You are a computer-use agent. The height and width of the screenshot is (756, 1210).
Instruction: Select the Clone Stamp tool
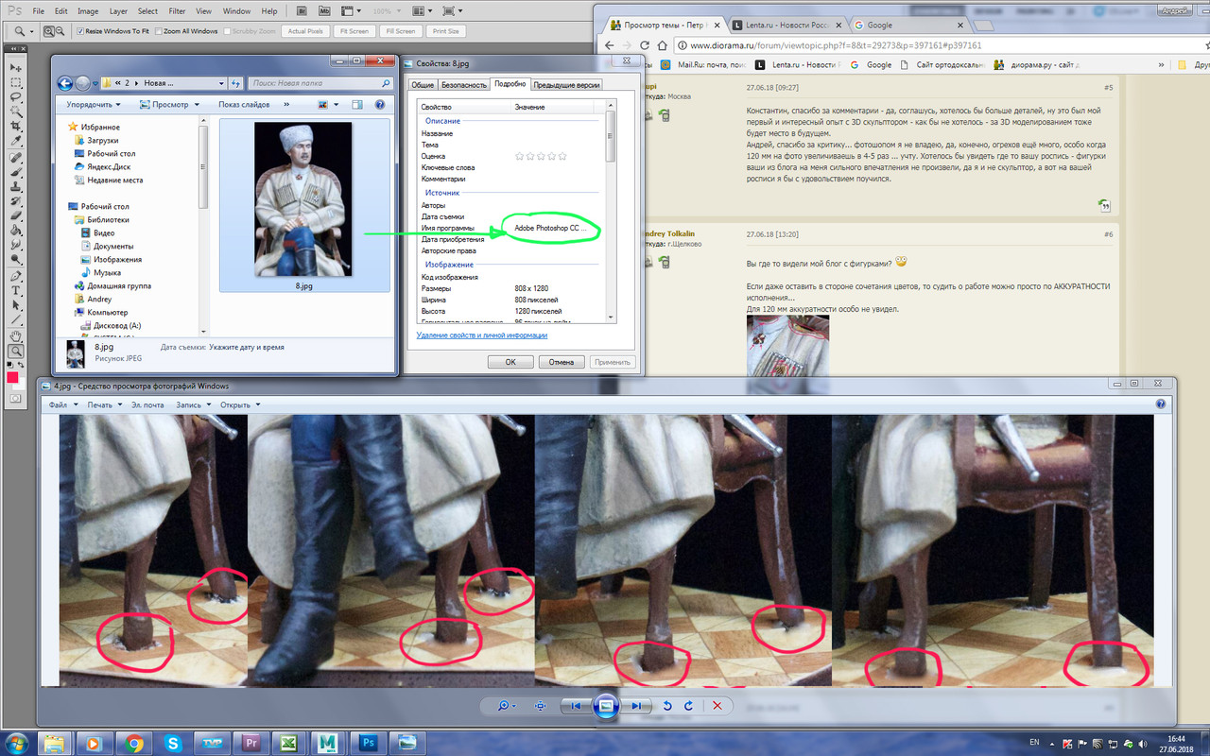tap(15, 187)
